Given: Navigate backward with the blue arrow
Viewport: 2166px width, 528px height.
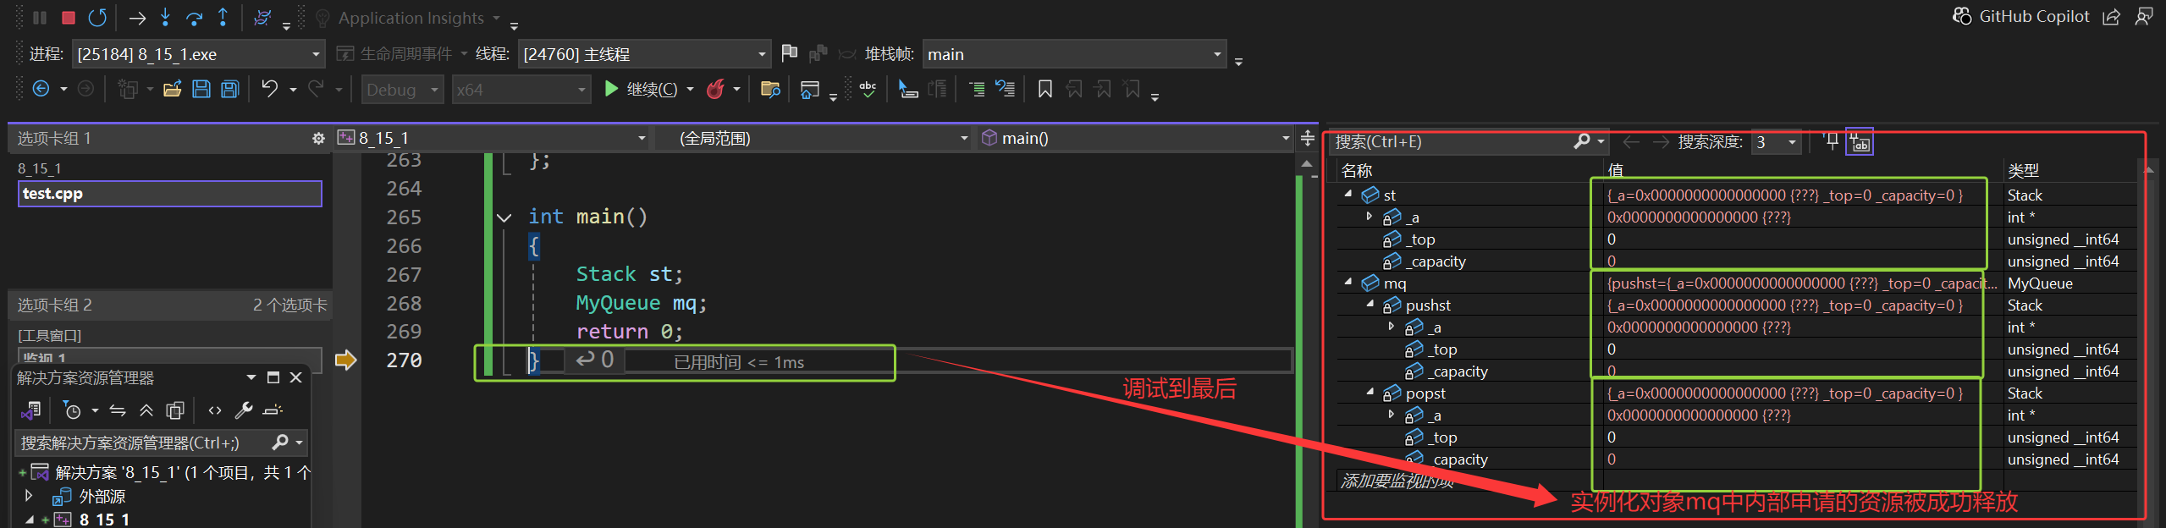Looking at the screenshot, I should [x=41, y=89].
